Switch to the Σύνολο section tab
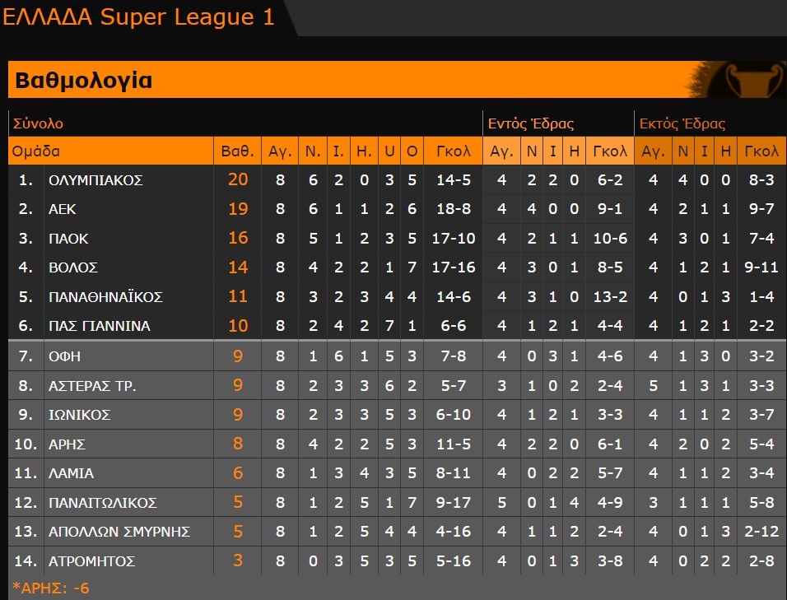Image resolution: width=787 pixels, height=600 pixels. (38, 124)
